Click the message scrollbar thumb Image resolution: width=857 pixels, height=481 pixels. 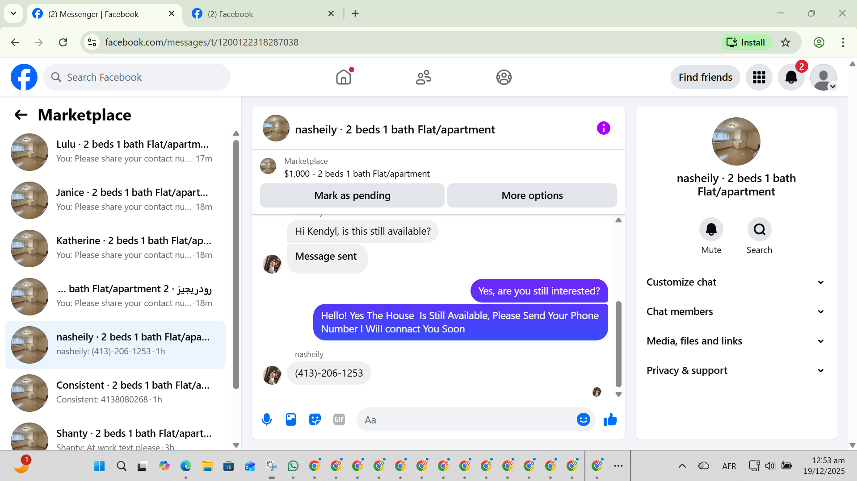[x=618, y=344]
